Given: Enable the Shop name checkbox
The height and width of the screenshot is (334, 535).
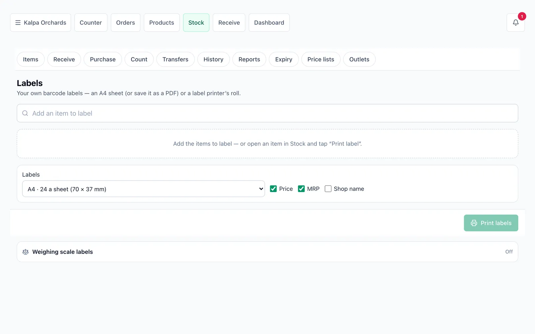Looking at the screenshot, I should [x=328, y=189].
